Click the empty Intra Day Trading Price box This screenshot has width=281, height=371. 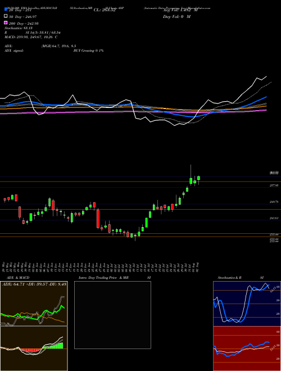click(112, 315)
